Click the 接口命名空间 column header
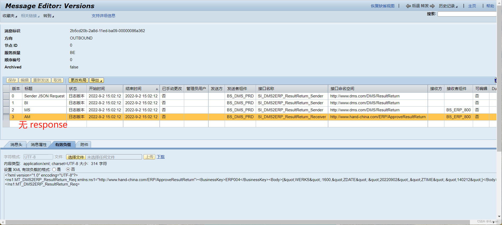The height and width of the screenshot is (225, 502). coord(378,89)
